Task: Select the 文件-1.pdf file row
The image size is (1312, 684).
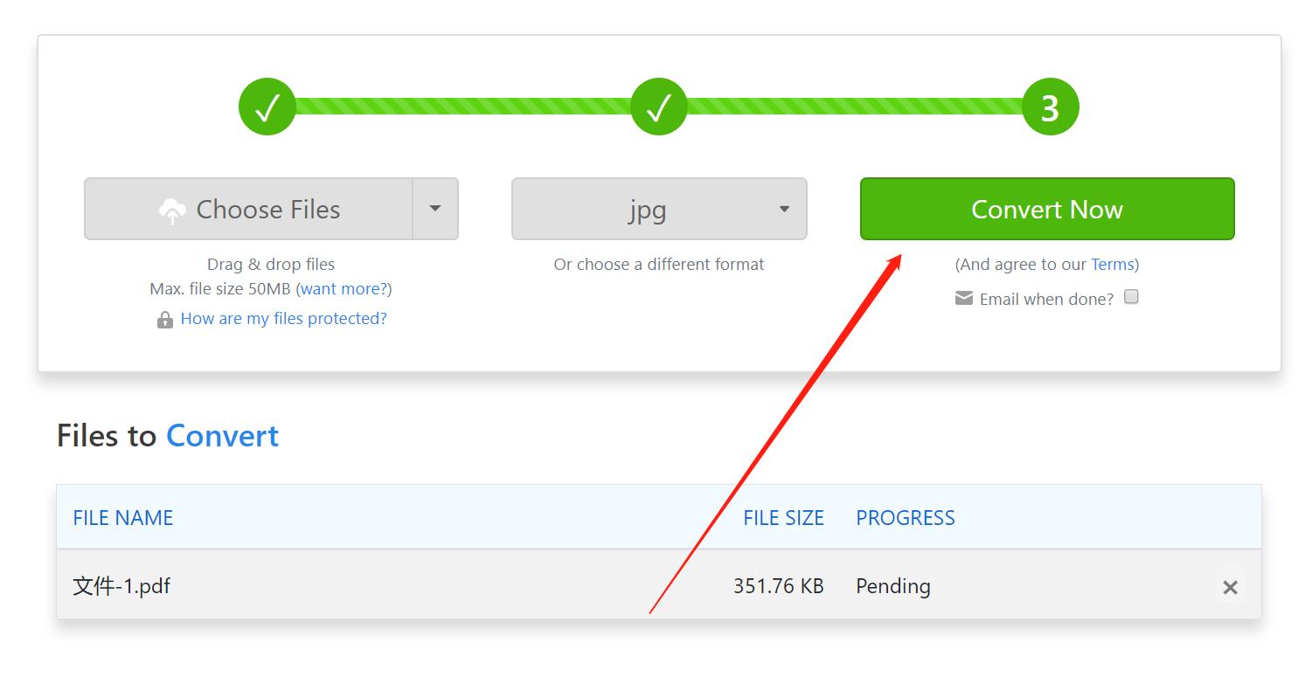Action: (x=659, y=585)
